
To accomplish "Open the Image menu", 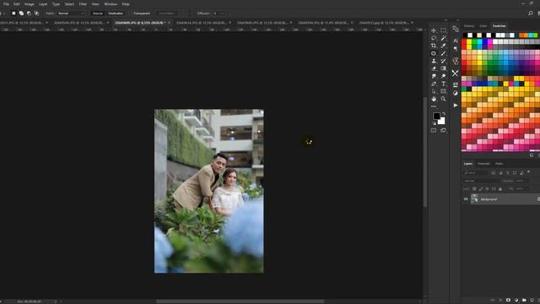I will pyautogui.click(x=29, y=4).
